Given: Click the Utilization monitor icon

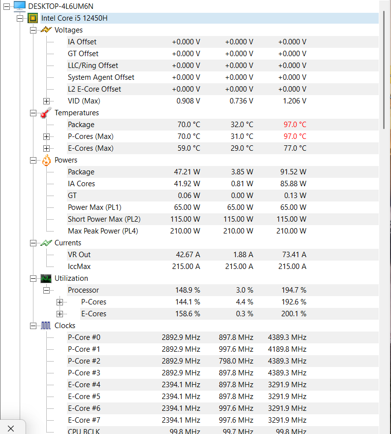Looking at the screenshot, I should (46, 278).
